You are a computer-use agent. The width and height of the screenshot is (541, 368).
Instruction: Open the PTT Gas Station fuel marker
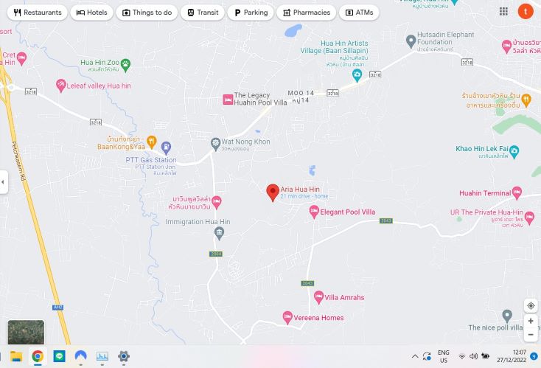tap(166, 148)
